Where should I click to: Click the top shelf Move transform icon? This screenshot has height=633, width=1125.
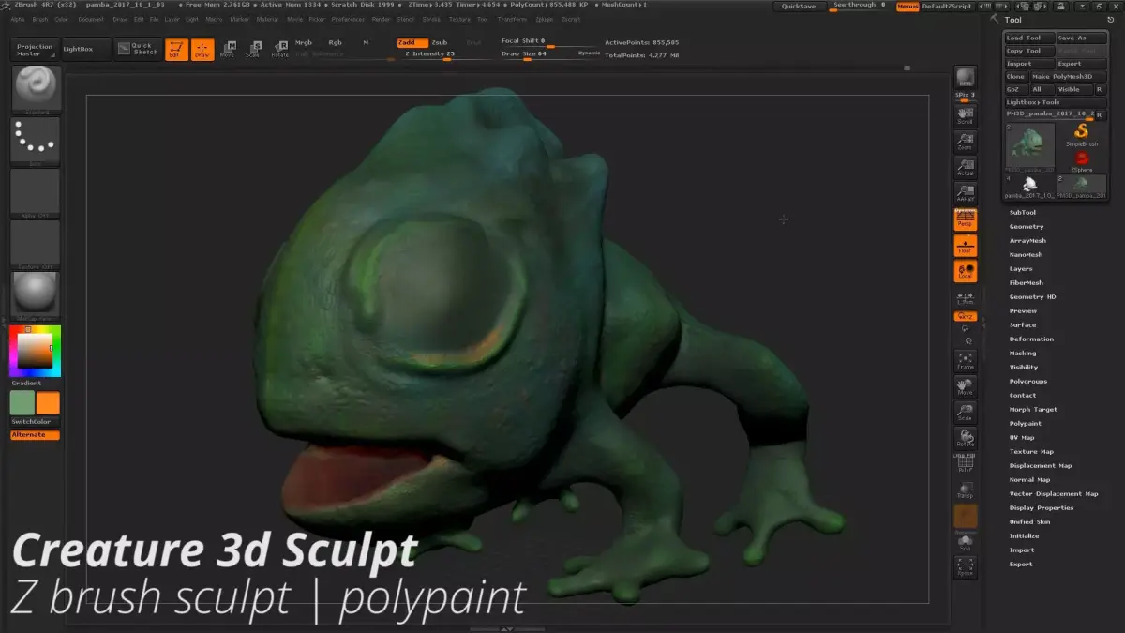coord(227,50)
